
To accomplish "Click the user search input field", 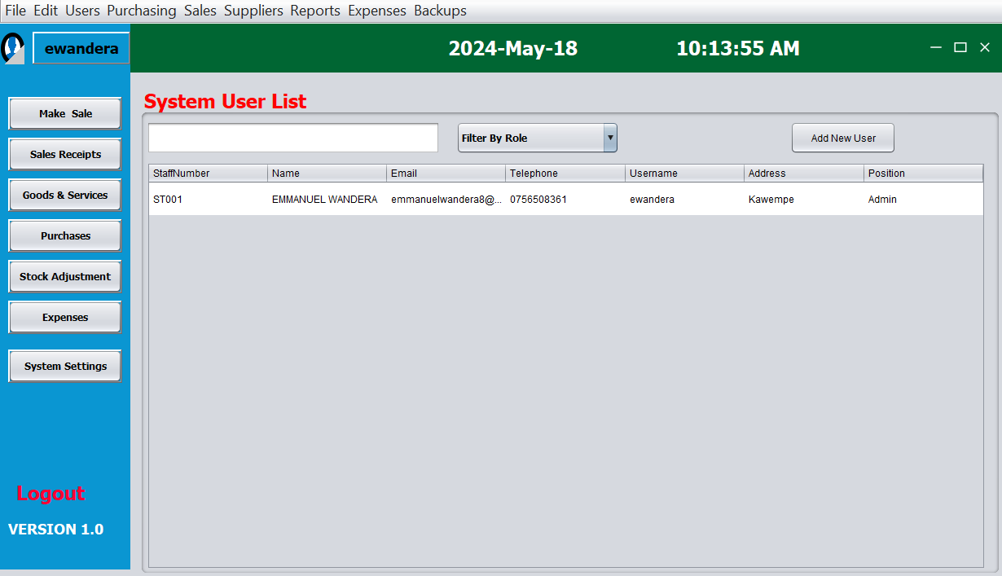I will click(x=293, y=139).
